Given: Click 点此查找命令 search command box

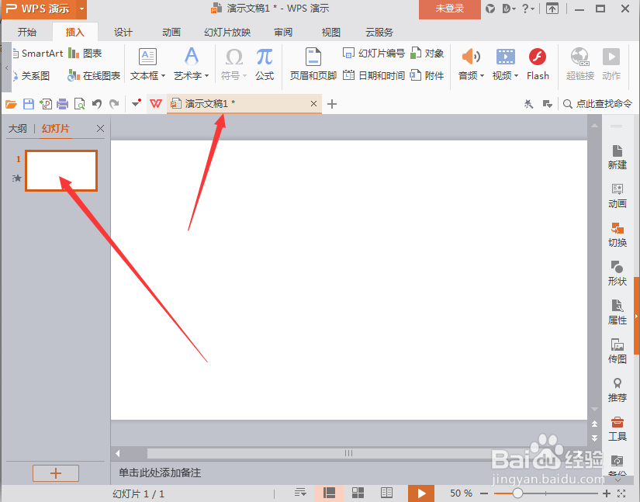Looking at the screenshot, I should [597, 104].
